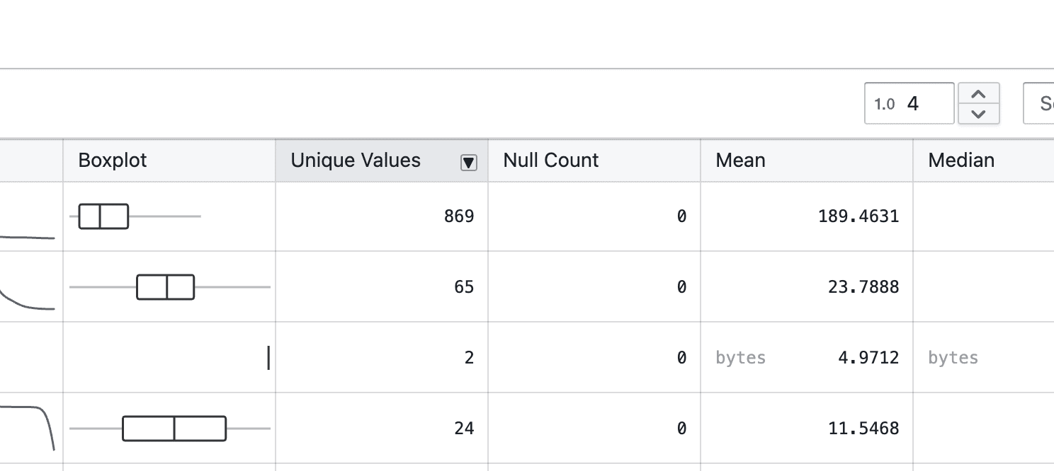Click the boxplot for the 24 unique values row
Image resolution: width=1054 pixels, height=471 pixels.
click(174, 429)
